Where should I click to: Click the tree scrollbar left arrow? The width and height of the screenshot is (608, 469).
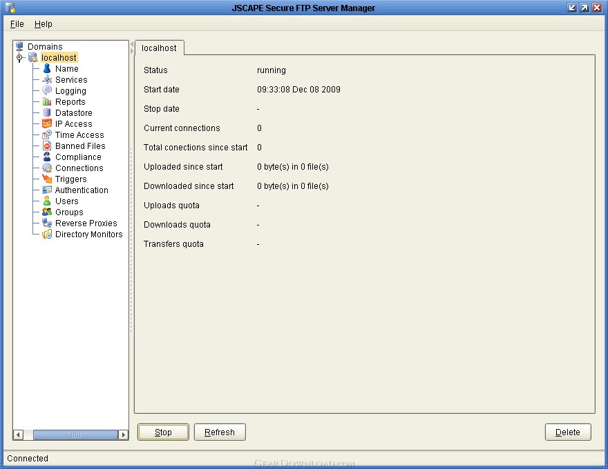(x=18, y=435)
